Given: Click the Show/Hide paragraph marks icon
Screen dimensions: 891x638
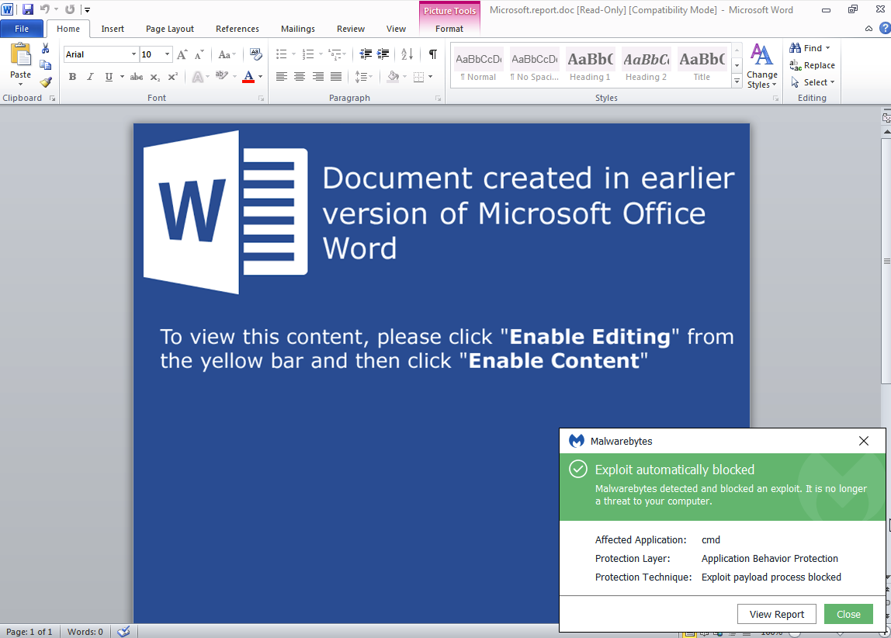Looking at the screenshot, I should point(432,54).
